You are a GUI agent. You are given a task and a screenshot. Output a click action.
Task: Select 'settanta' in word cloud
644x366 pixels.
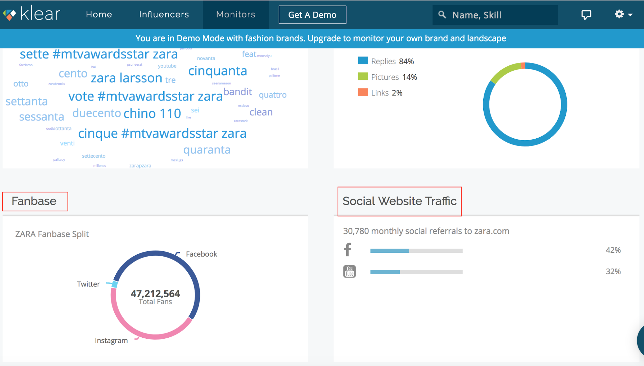pos(27,102)
